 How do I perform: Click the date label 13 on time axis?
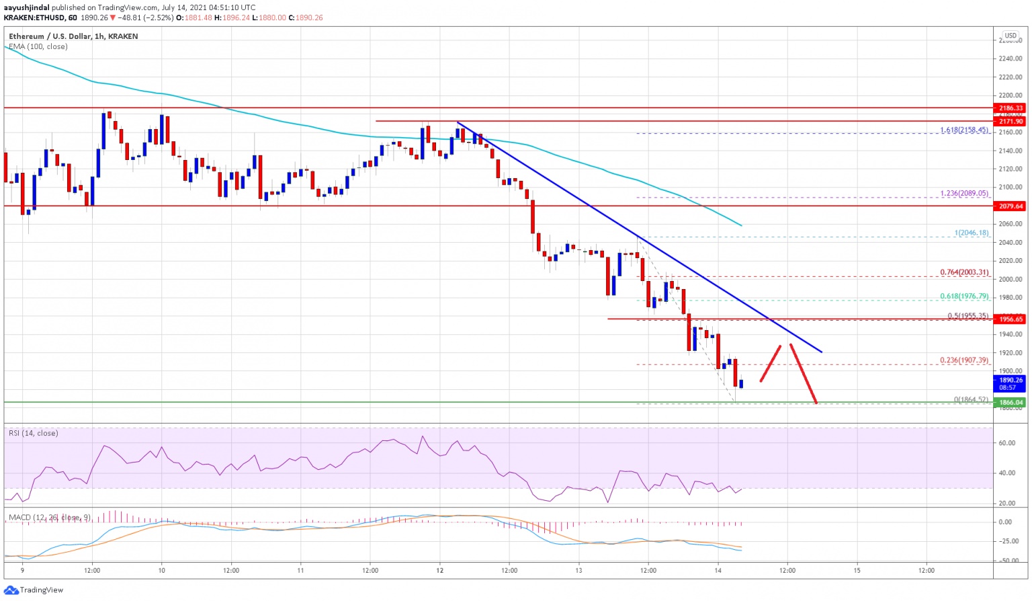coord(578,571)
